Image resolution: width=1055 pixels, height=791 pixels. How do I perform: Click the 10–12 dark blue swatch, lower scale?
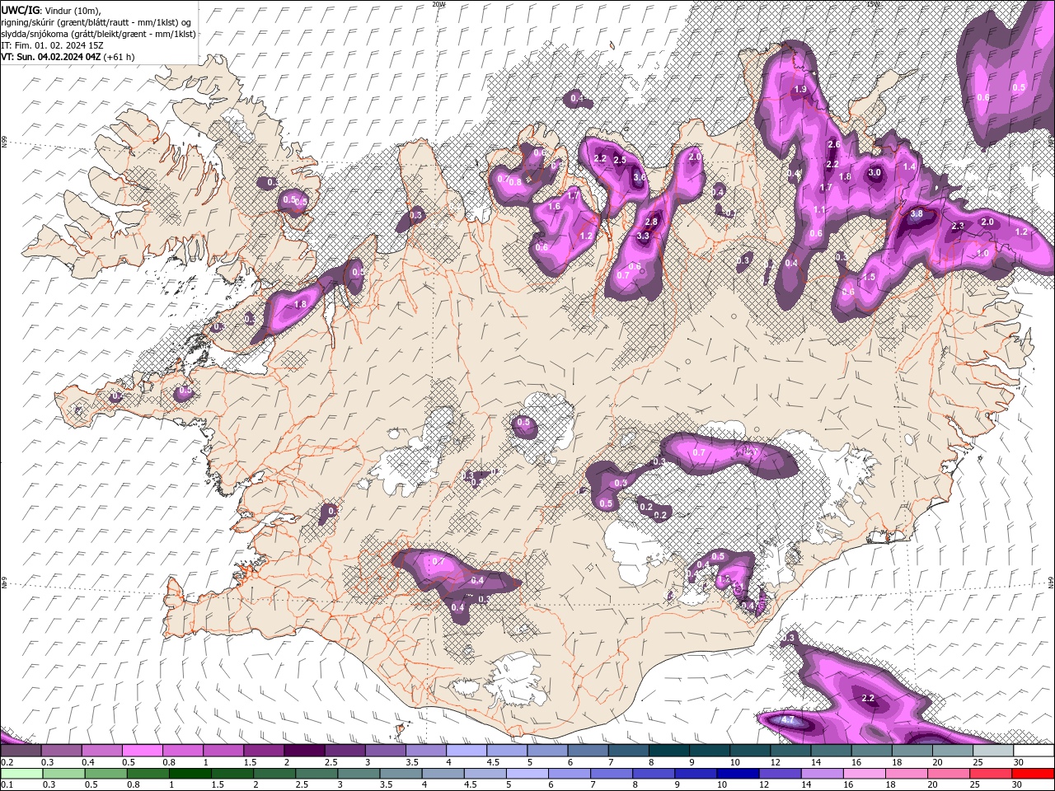click(x=738, y=774)
